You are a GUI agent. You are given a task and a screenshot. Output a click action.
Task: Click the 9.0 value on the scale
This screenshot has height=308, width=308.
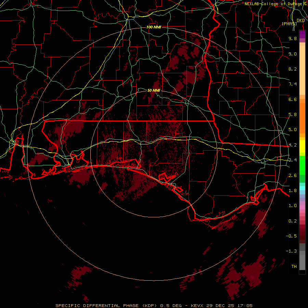coord(293,54)
